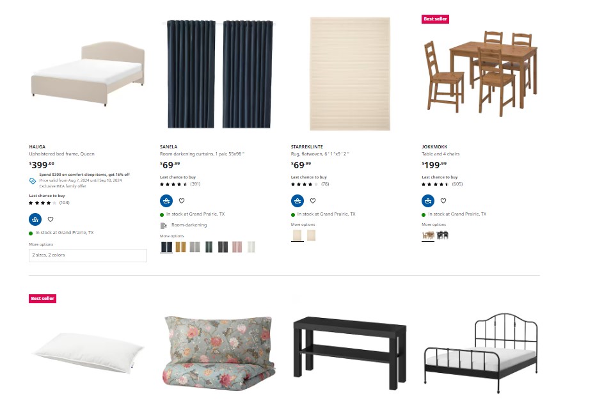Add JOKKMOKK table set to bag
This screenshot has height=403, width=595.
click(428, 201)
